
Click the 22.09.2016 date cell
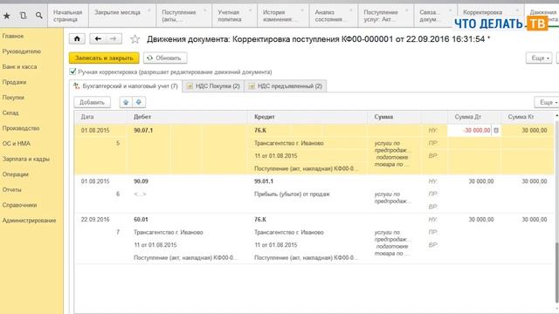(95, 219)
